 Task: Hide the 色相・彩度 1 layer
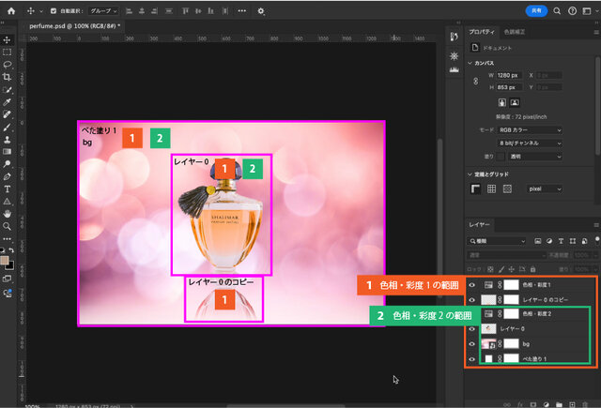click(471, 285)
